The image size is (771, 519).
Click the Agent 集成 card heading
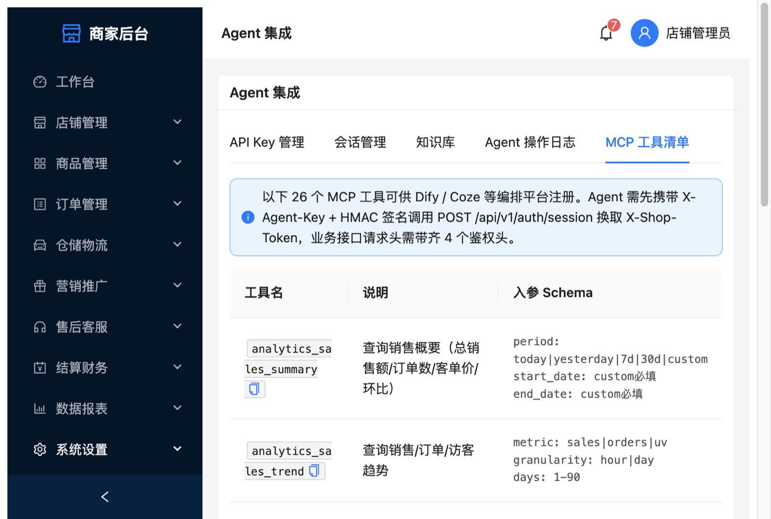click(x=265, y=93)
